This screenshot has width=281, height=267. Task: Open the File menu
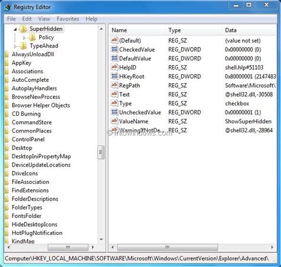click(11, 19)
